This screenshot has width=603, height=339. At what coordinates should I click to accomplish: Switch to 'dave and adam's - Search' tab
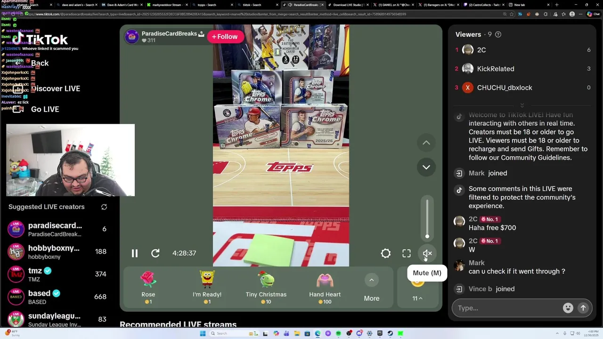click(78, 5)
